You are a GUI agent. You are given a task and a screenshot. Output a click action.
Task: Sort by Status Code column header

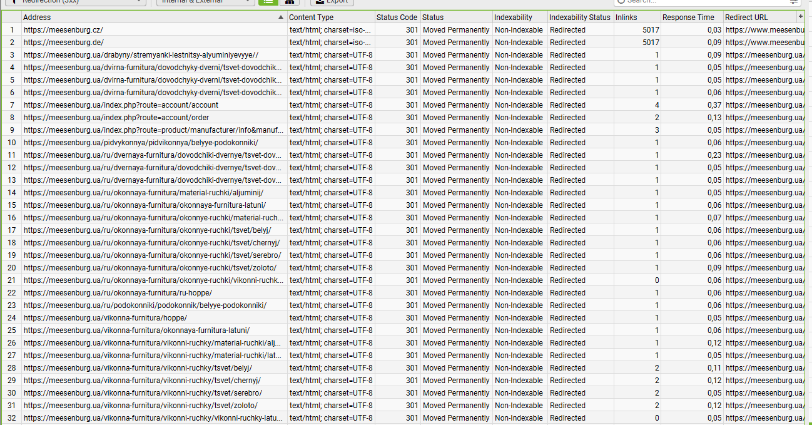397,17
